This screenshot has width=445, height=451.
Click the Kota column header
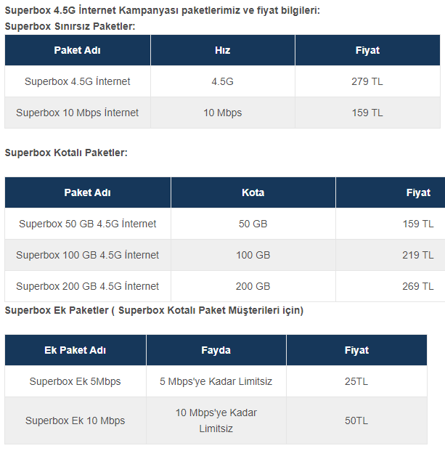253,192
